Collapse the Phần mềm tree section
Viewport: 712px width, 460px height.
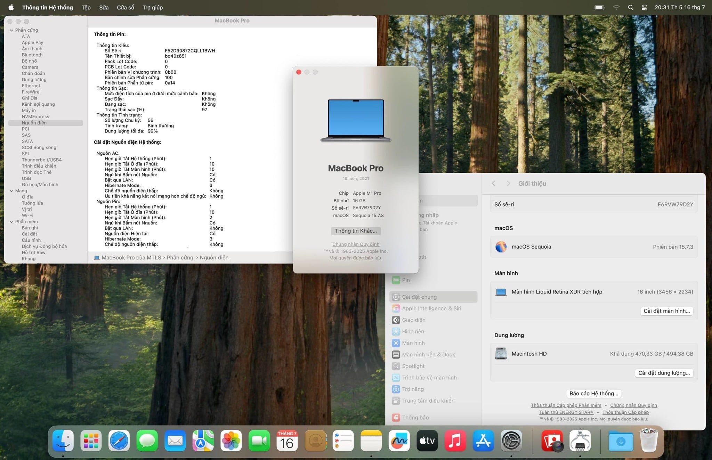[x=11, y=221]
